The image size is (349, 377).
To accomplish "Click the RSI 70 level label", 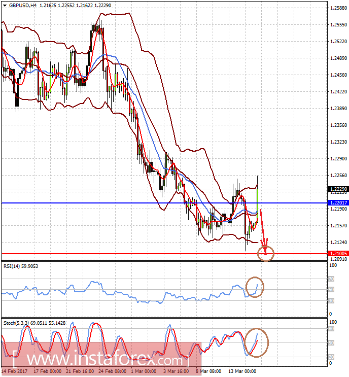I will pos(331,279).
